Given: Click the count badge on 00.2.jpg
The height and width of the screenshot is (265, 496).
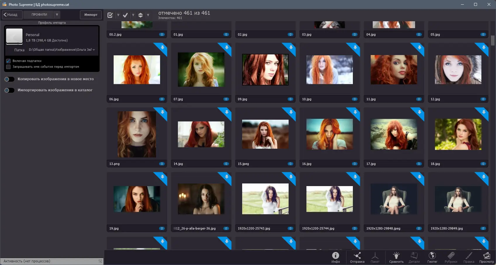Looking at the screenshot, I should (x=162, y=34).
